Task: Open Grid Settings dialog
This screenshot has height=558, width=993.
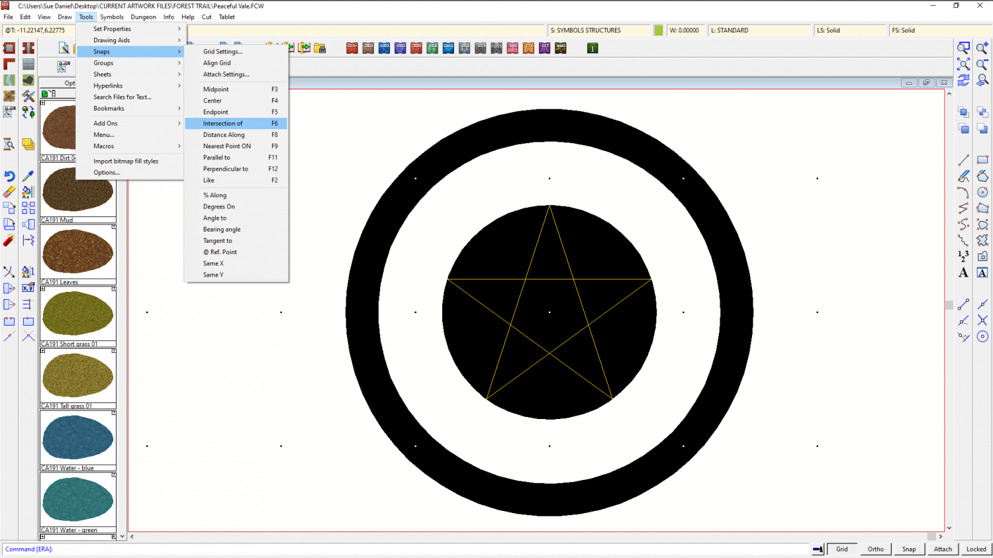Action: pos(236,52)
